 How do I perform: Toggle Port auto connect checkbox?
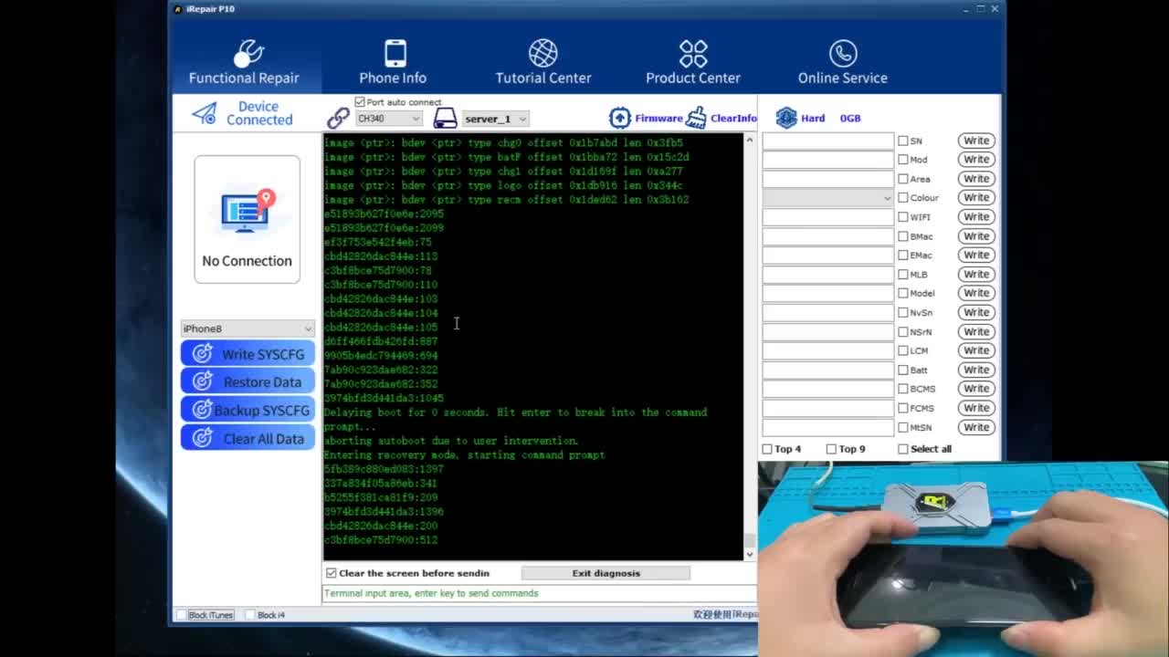pos(360,102)
